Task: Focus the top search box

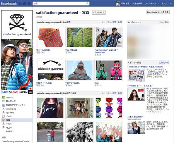Action: tap(59, 3)
